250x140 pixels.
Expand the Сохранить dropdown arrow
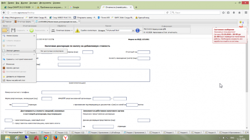point(27,31)
